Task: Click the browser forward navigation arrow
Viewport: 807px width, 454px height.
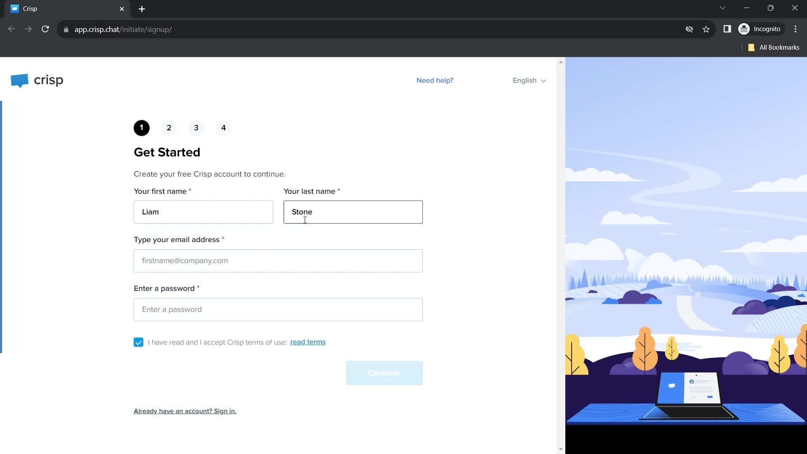Action: point(28,29)
